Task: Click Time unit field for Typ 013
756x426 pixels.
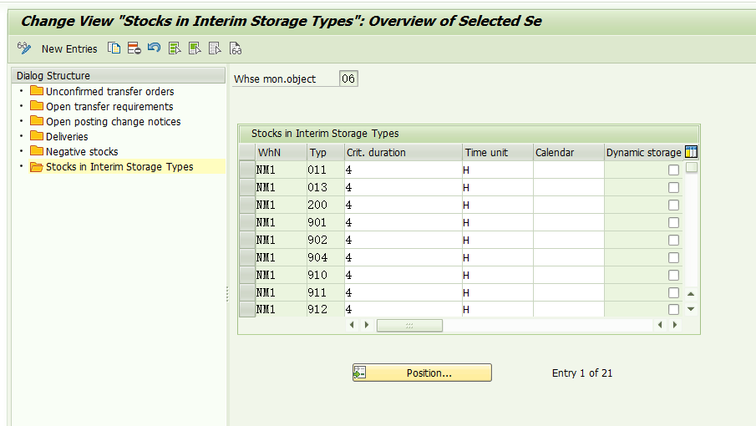Action: 498,187
